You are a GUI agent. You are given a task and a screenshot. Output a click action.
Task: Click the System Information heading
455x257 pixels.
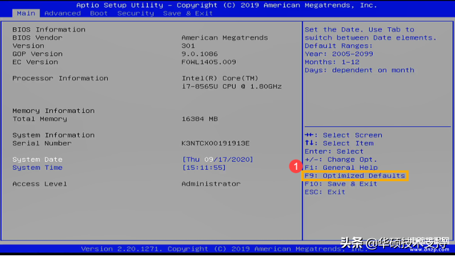tap(54, 135)
